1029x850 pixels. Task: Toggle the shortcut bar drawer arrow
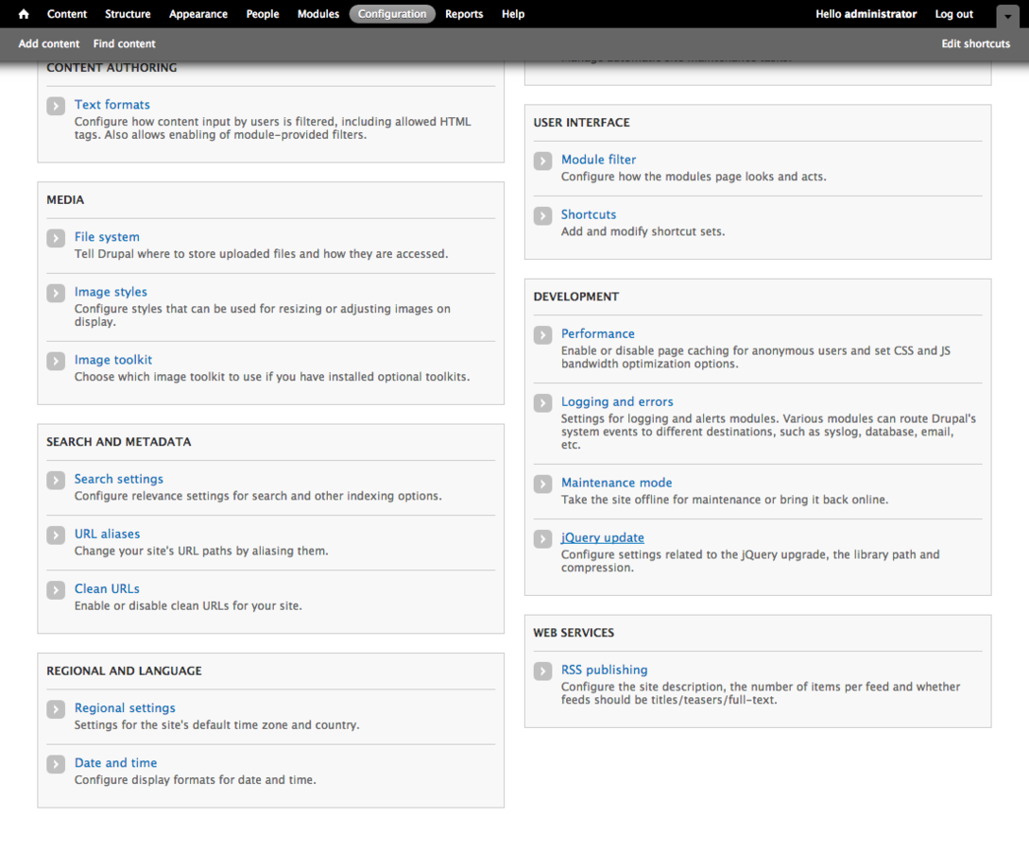tap(1007, 16)
